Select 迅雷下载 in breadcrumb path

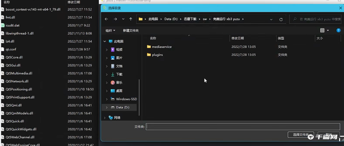(x=190, y=19)
